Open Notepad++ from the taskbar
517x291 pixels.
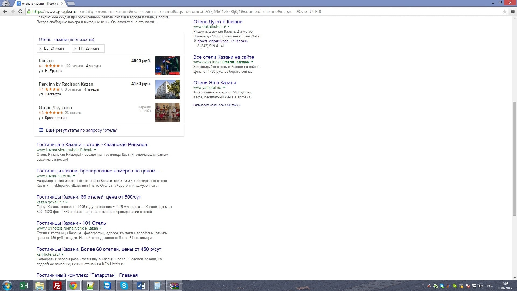click(x=90, y=286)
